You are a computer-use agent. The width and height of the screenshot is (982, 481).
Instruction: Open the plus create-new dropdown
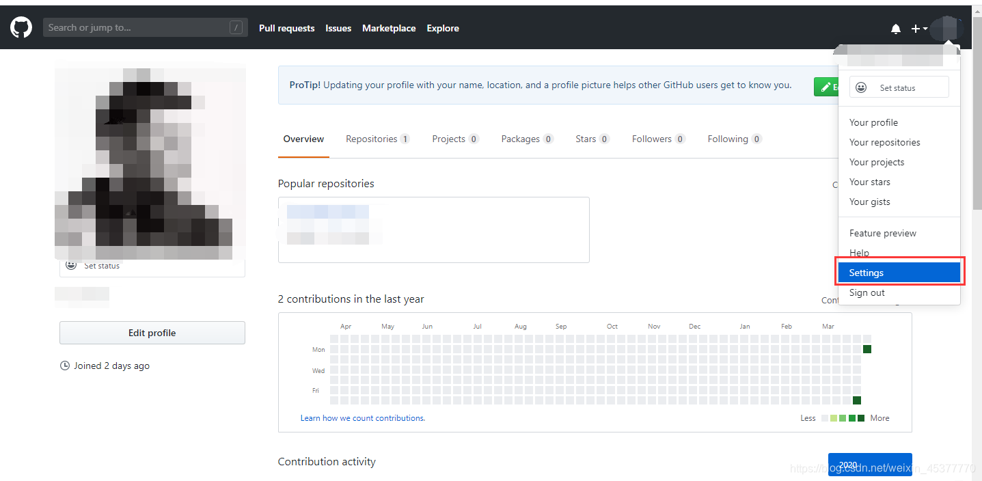918,29
